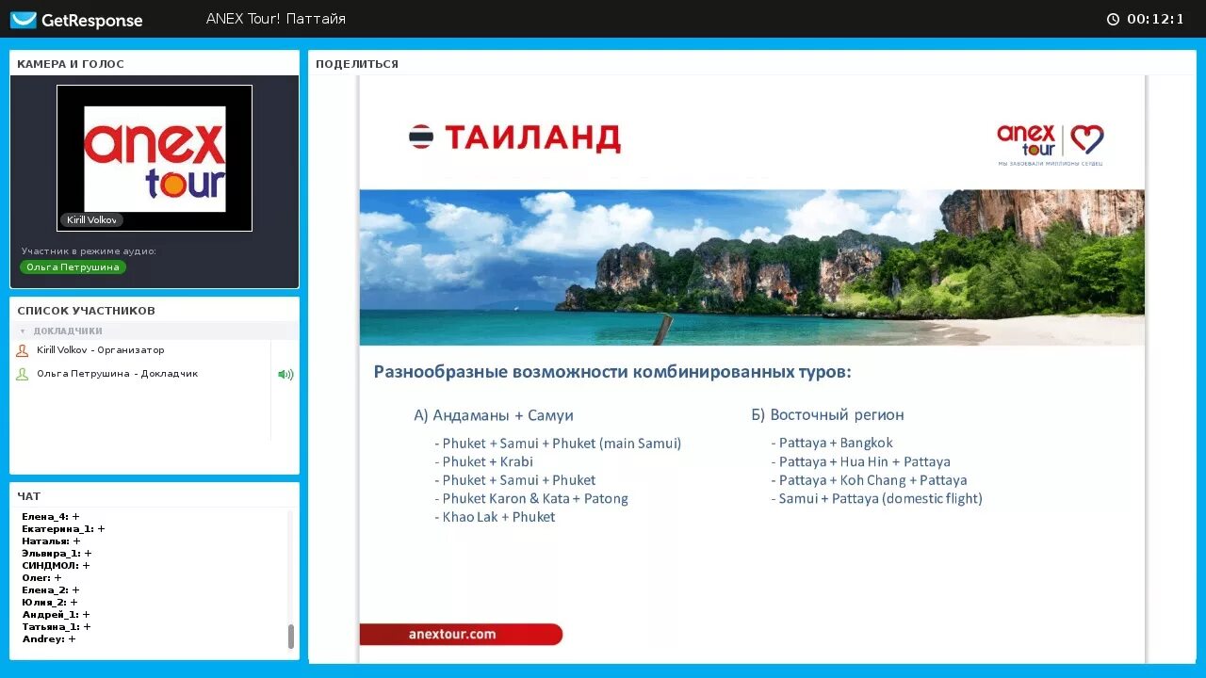Screen dimensions: 1206x678
Task: Click the webinar title ANEX Tour! Паттайя
Action: [276, 18]
